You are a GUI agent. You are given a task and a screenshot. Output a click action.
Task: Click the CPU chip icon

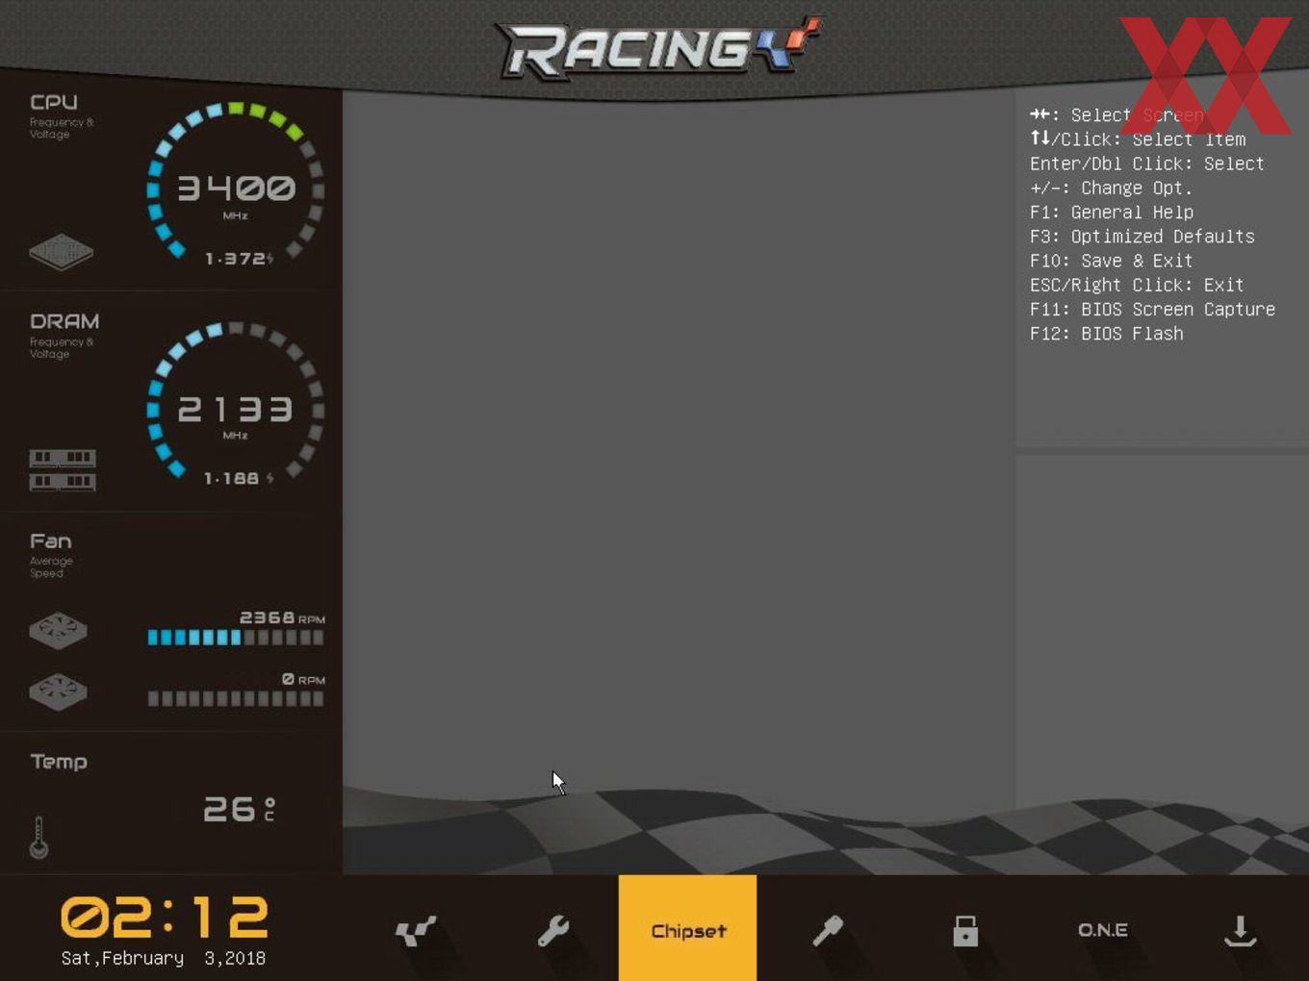(x=61, y=252)
